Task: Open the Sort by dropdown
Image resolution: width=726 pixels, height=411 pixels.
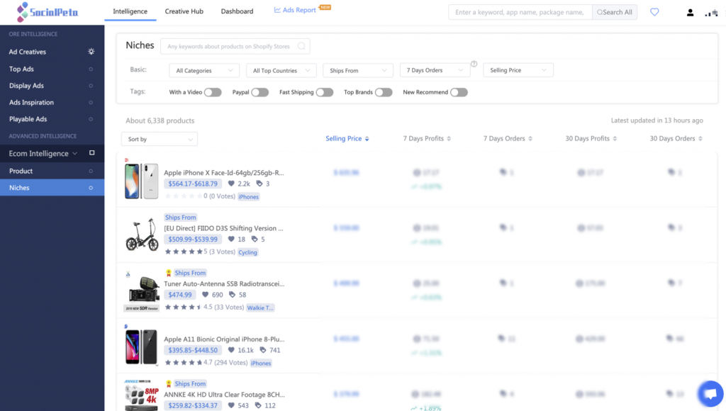Action: click(160, 140)
